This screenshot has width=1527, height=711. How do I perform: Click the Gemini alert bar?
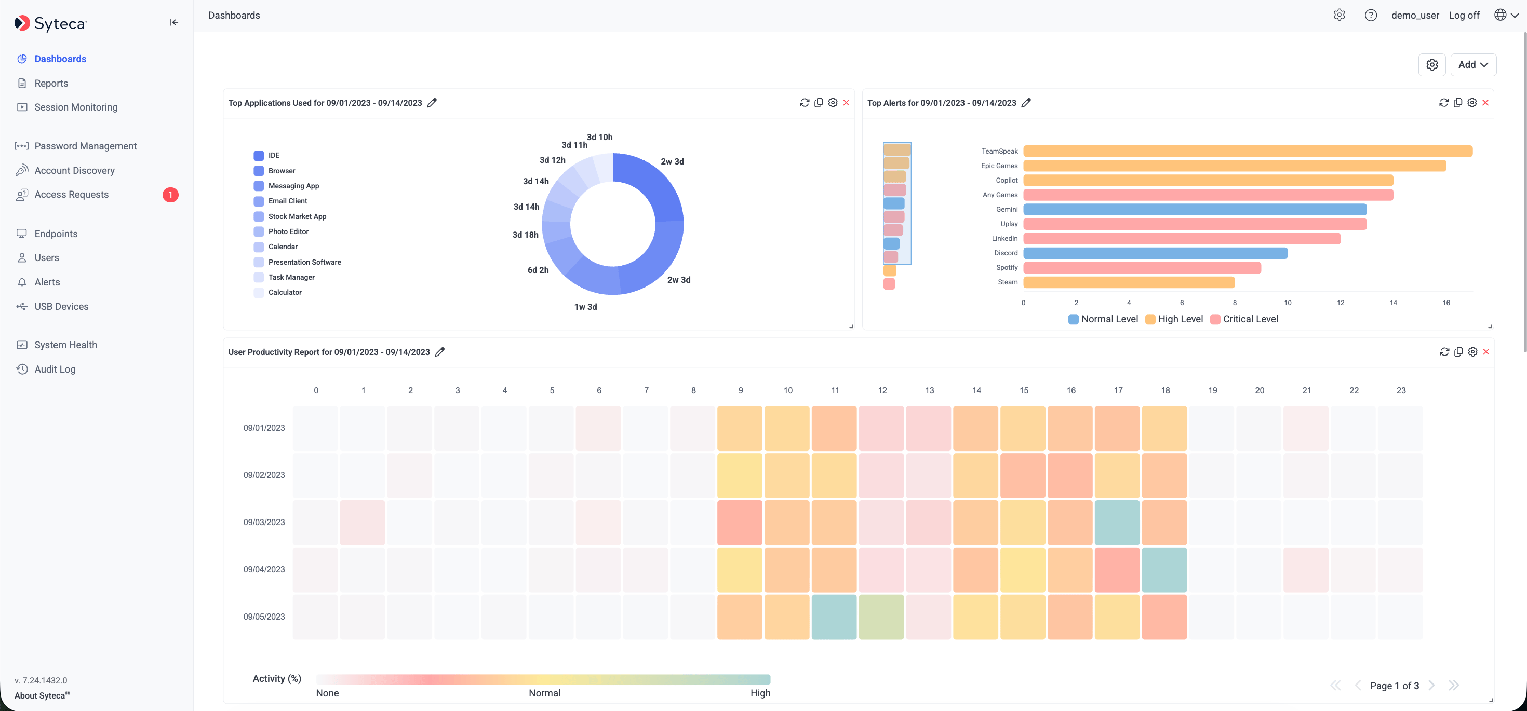[x=1195, y=209]
